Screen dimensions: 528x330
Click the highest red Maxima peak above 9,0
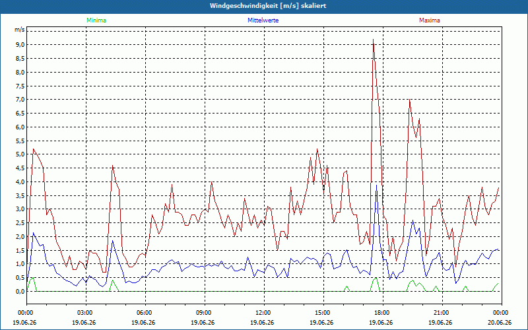(373, 40)
